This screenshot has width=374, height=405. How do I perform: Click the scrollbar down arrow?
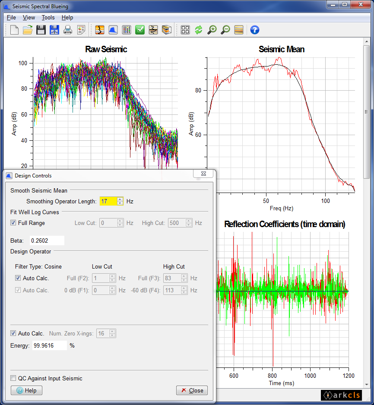[367, 385]
